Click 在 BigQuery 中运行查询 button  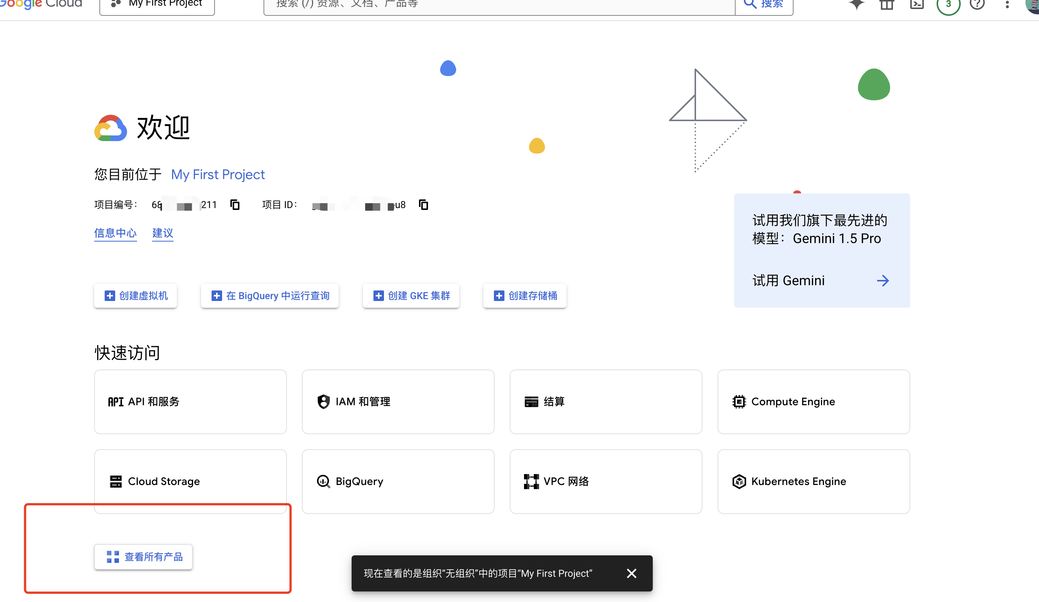[270, 296]
